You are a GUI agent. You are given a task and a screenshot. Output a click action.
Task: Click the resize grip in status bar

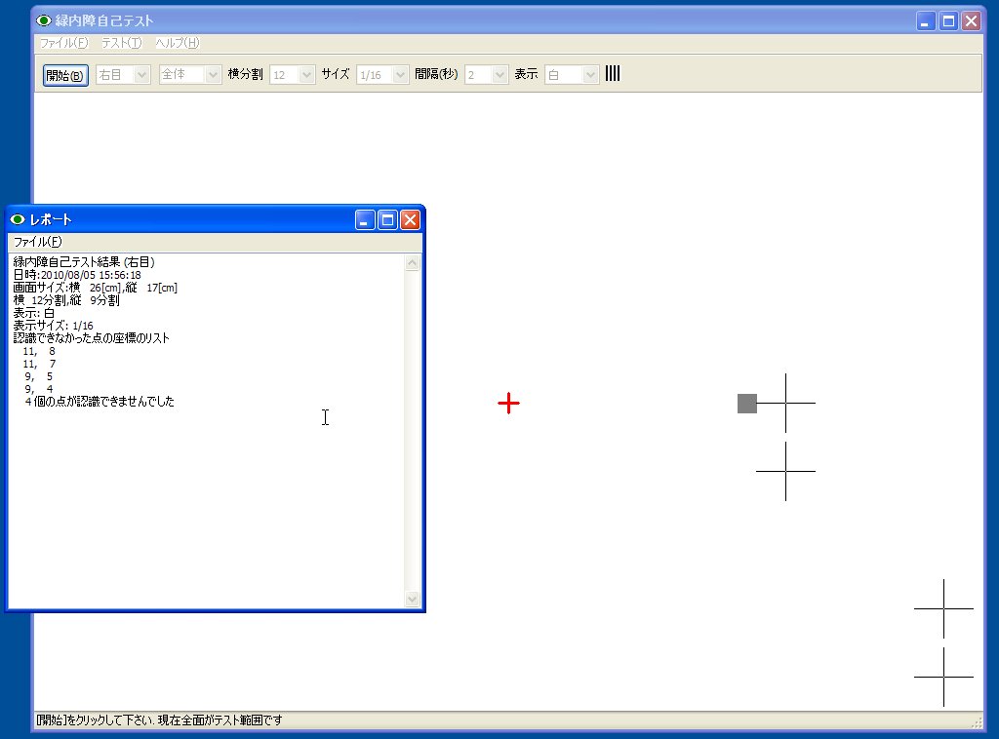tap(977, 721)
